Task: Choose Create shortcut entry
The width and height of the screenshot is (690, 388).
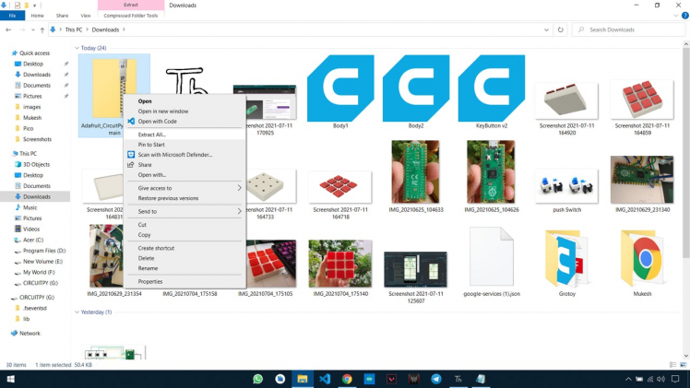Action: coord(156,248)
